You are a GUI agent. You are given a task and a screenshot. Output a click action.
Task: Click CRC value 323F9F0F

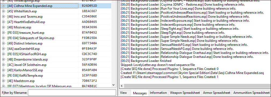[x=89, y=59]
